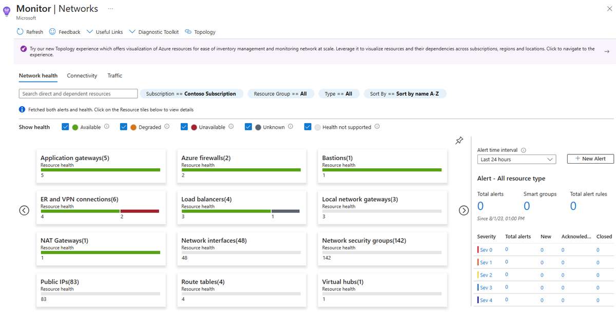616x315 pixels.
Task: Open the Last 24 hours interval dropdown
Action: [516, 159]
